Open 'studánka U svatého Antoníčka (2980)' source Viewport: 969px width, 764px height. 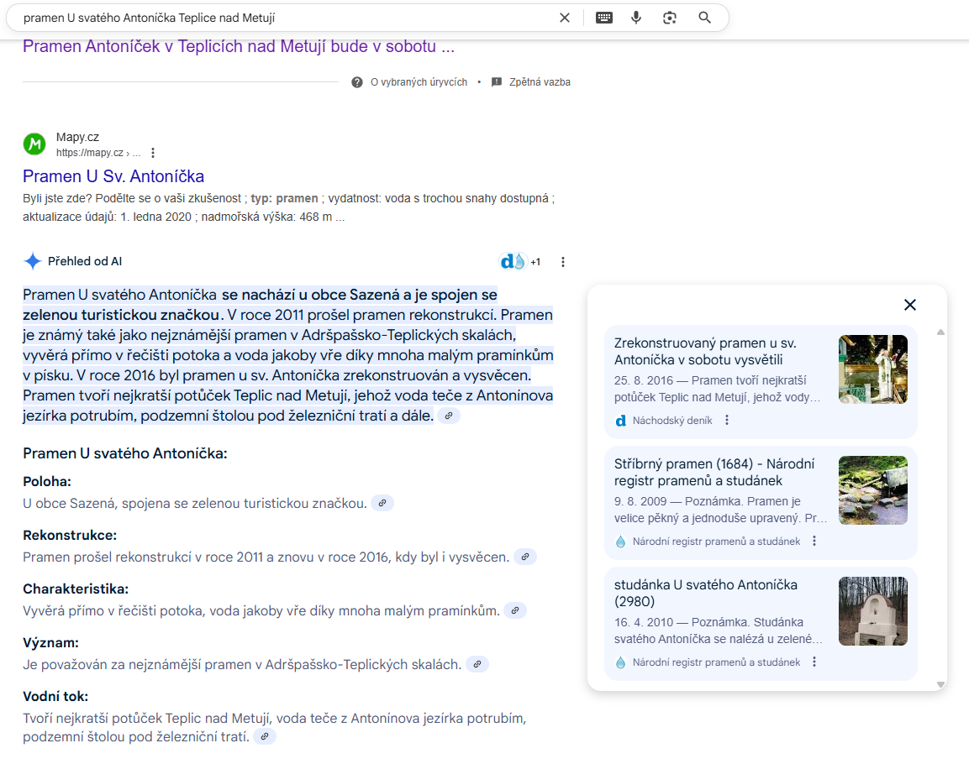click(x=706, y=593)
